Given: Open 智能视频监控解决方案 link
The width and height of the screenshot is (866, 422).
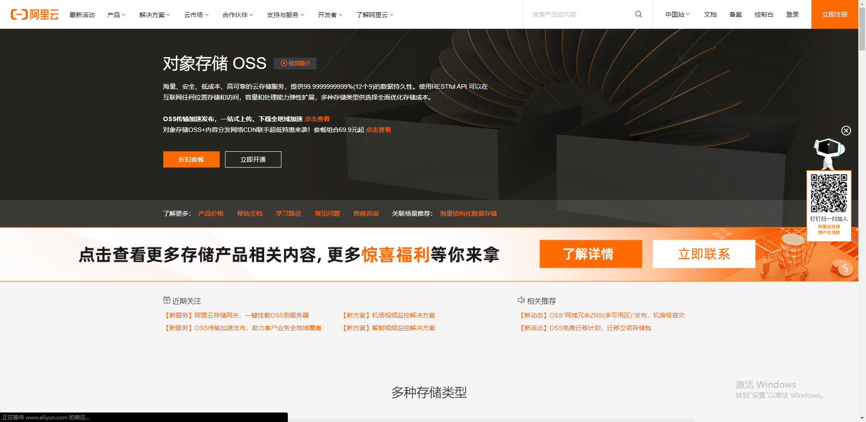Looking at the screenshot, I should pos(388,328).
